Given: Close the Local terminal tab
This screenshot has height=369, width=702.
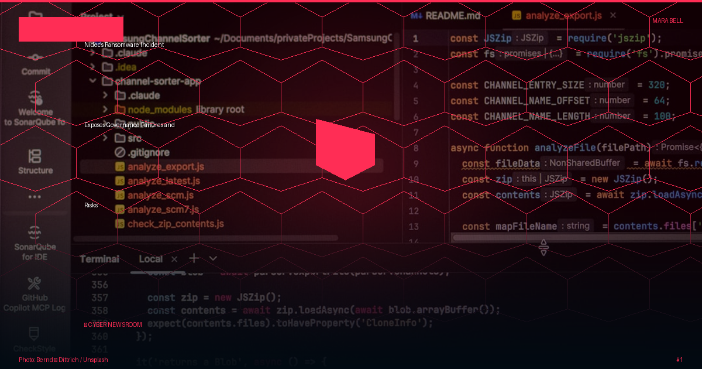Looking at the screenshot, I should point(174,259).
